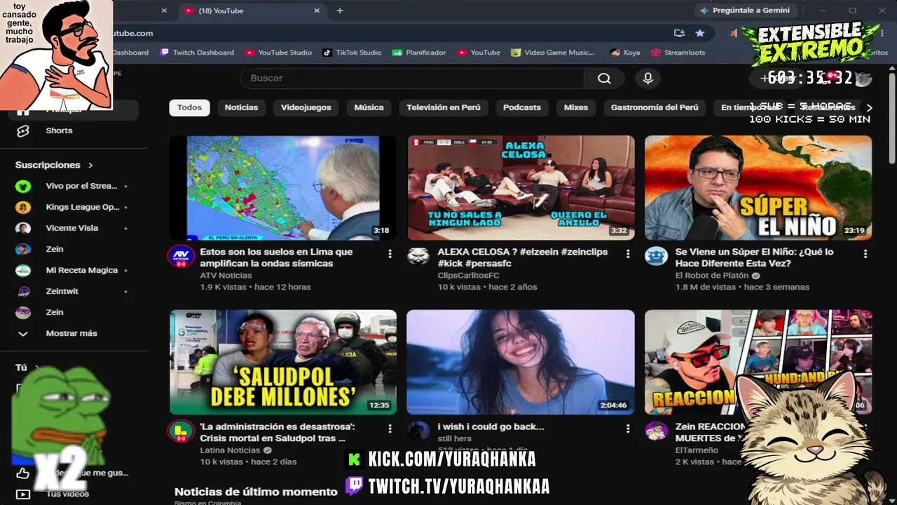Open more options for Súper El Niño video

(x=865, y=254)
